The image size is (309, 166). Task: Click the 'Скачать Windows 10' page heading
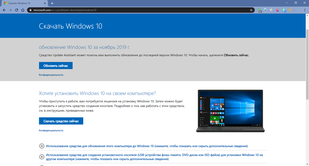pos(71,26)
